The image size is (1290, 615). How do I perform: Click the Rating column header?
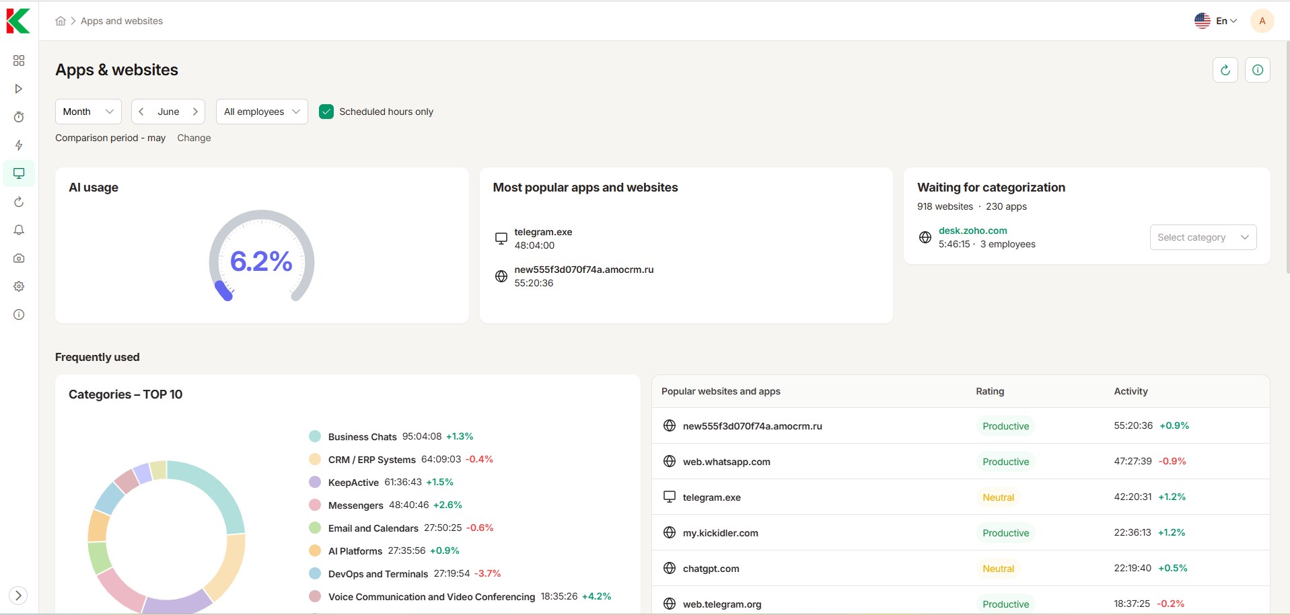[990, 391]
